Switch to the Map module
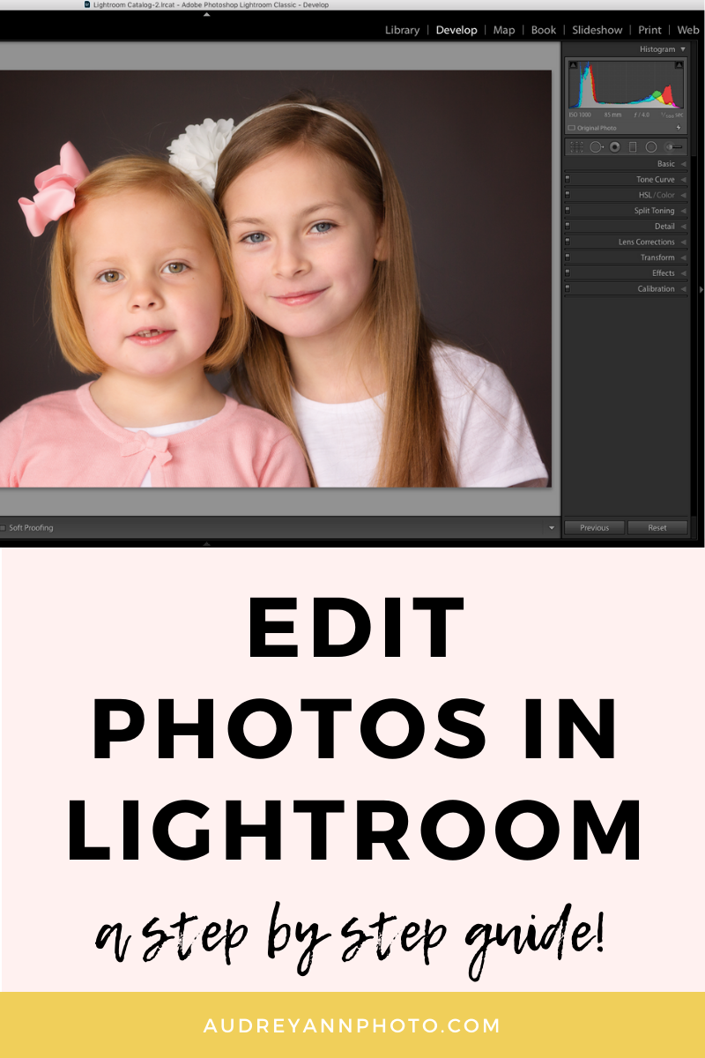The image size is (705, 1058). click(504, 30)
